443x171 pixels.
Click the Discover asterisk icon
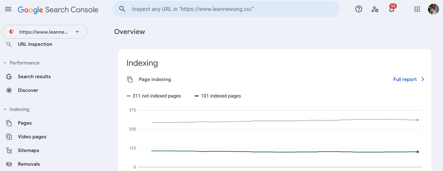(9, 90)
